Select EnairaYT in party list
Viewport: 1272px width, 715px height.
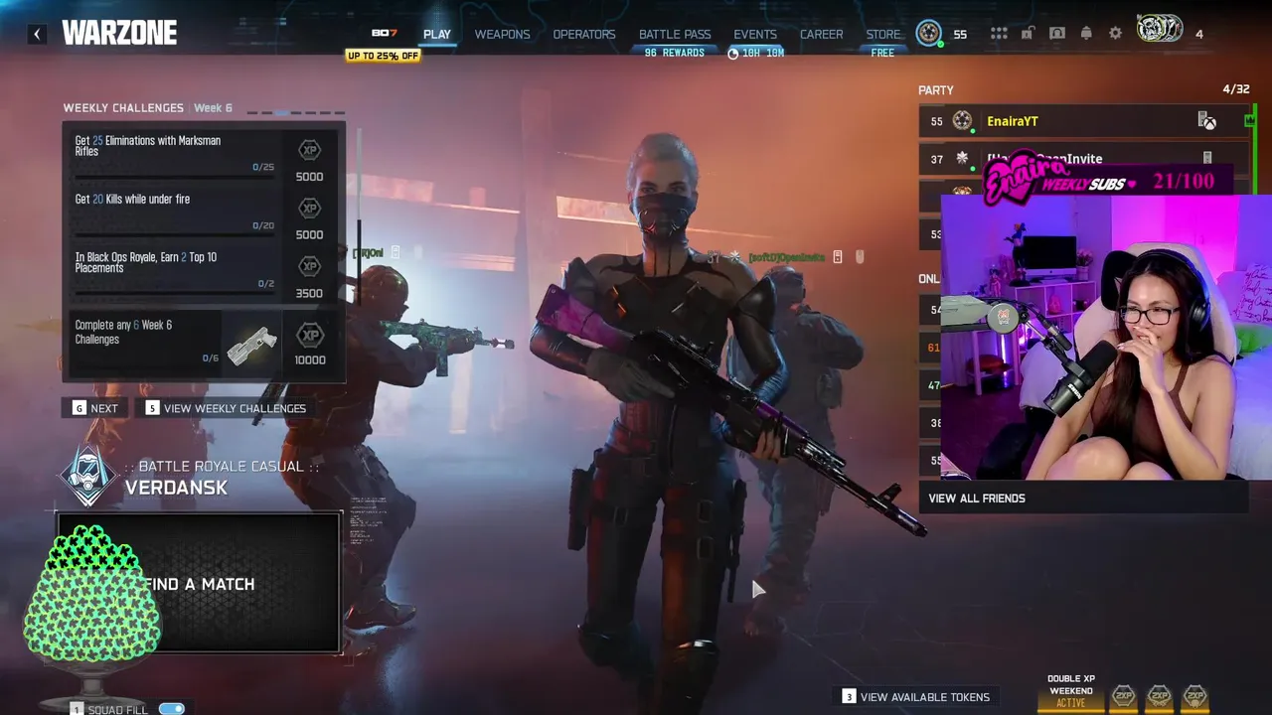(1083, 121)
